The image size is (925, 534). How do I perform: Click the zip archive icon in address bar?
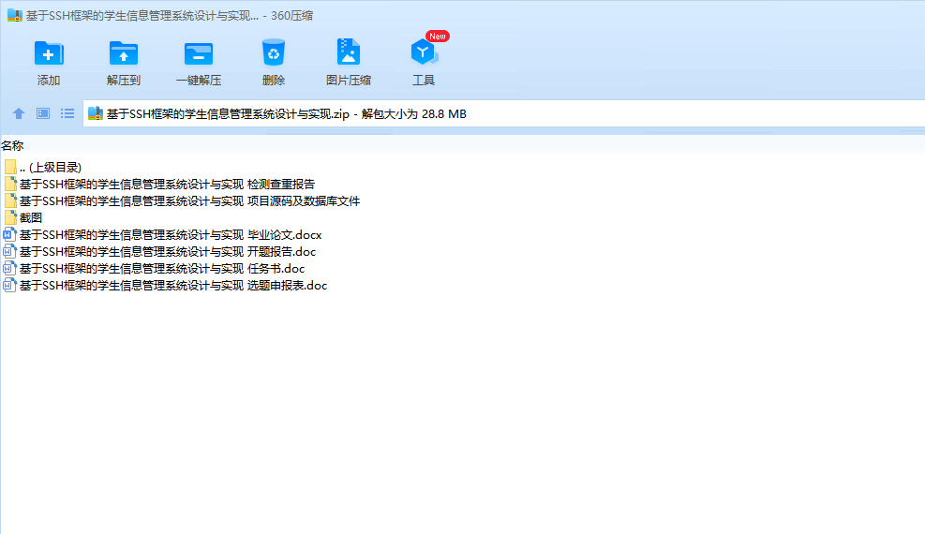[95, 113]
